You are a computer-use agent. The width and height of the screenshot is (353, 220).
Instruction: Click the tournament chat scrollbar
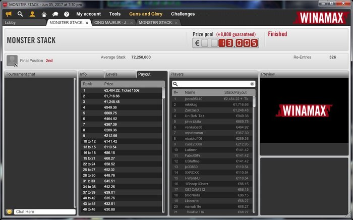tap(75, 143)
